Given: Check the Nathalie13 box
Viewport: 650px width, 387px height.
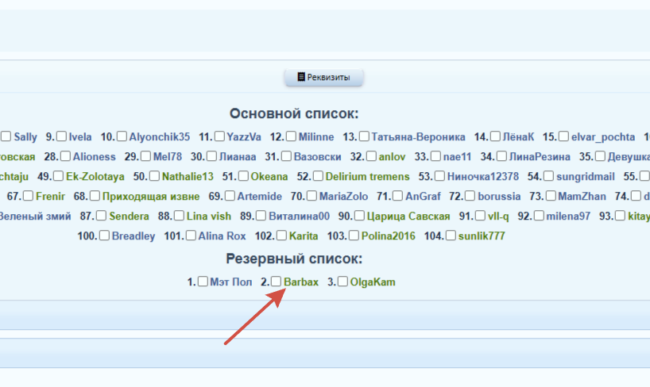Looking at the screenshot, I should (x=154, y=176).
